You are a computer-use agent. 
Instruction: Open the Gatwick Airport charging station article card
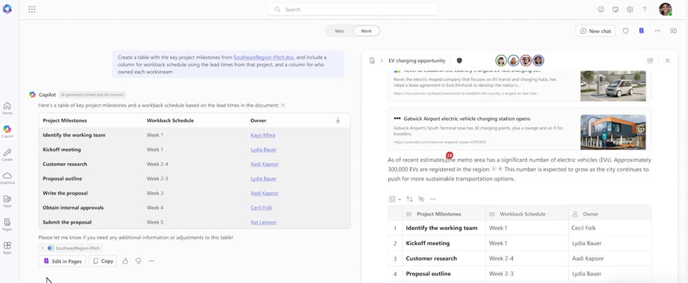(519, 129)
